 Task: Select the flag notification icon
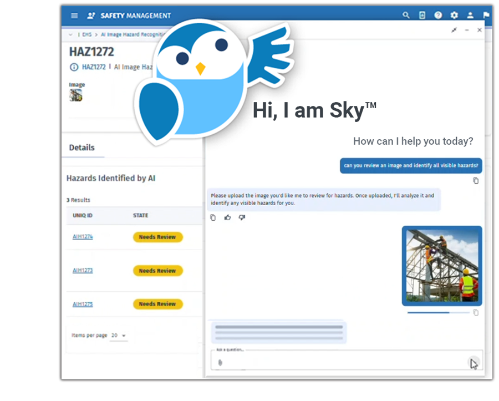486,15
